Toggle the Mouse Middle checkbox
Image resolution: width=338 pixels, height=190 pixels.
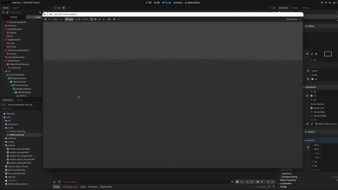(x=312, y=116)
